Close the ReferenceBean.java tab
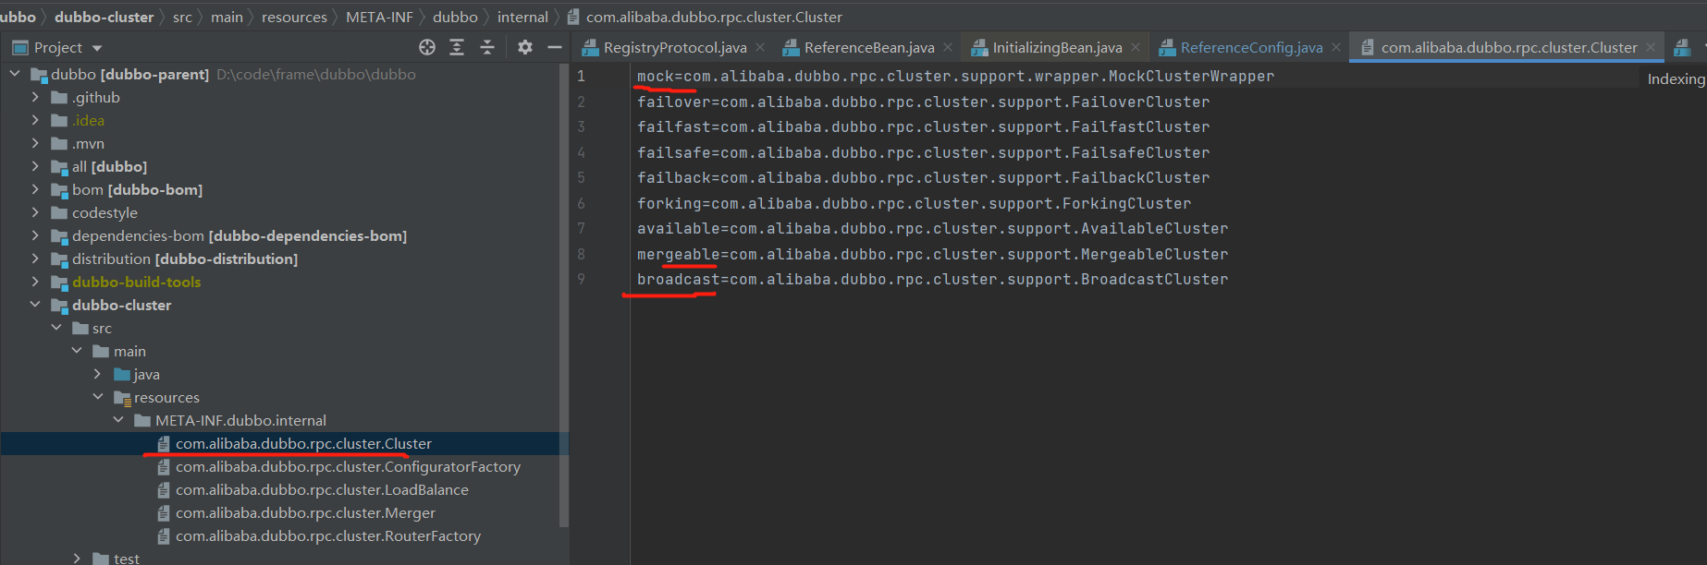This screenshot has height=565, width=1707. tap(948, 47)
